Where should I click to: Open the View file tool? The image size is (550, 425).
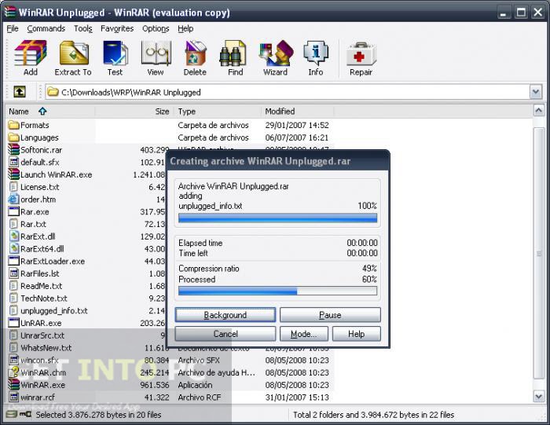point(156,58)
